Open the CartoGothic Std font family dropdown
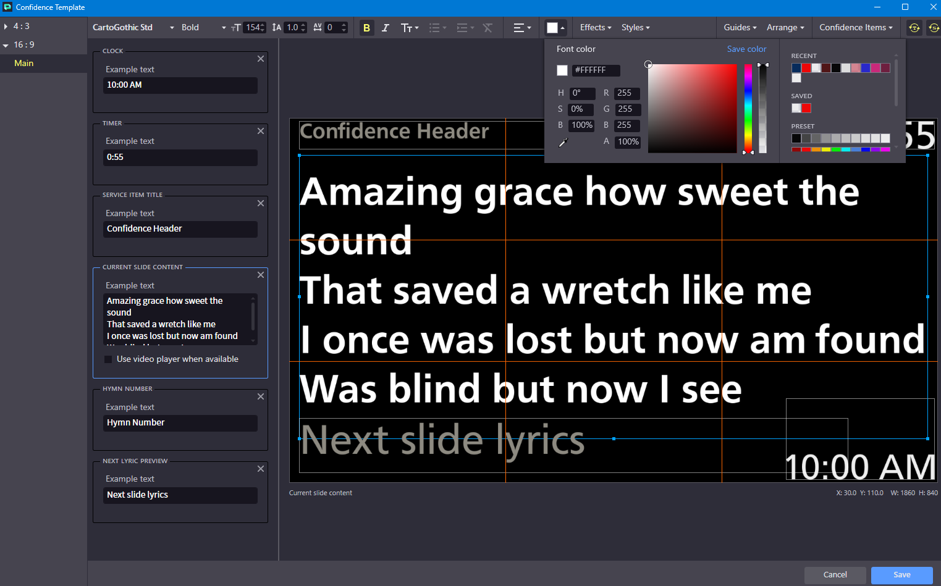 133,28
